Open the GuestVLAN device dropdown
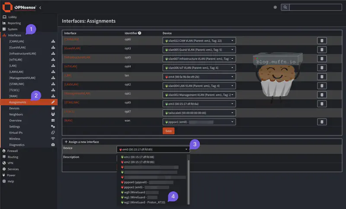The height and width of the screenshot is (209, 346). click(199, 50)
